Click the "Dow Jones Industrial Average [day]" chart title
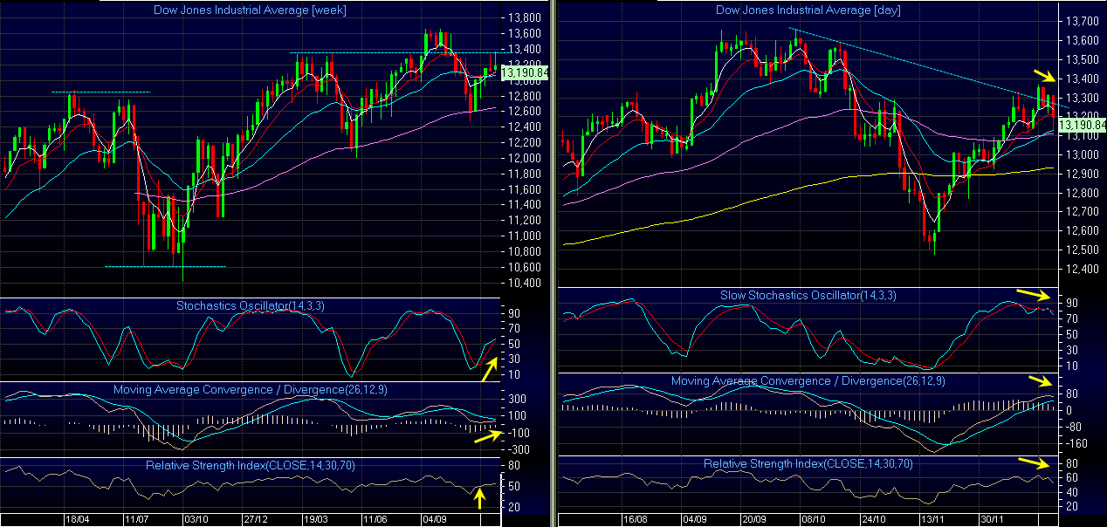The height and width of the screenshot is (527, 1107). pyautogui.click(x=808, y=10)
